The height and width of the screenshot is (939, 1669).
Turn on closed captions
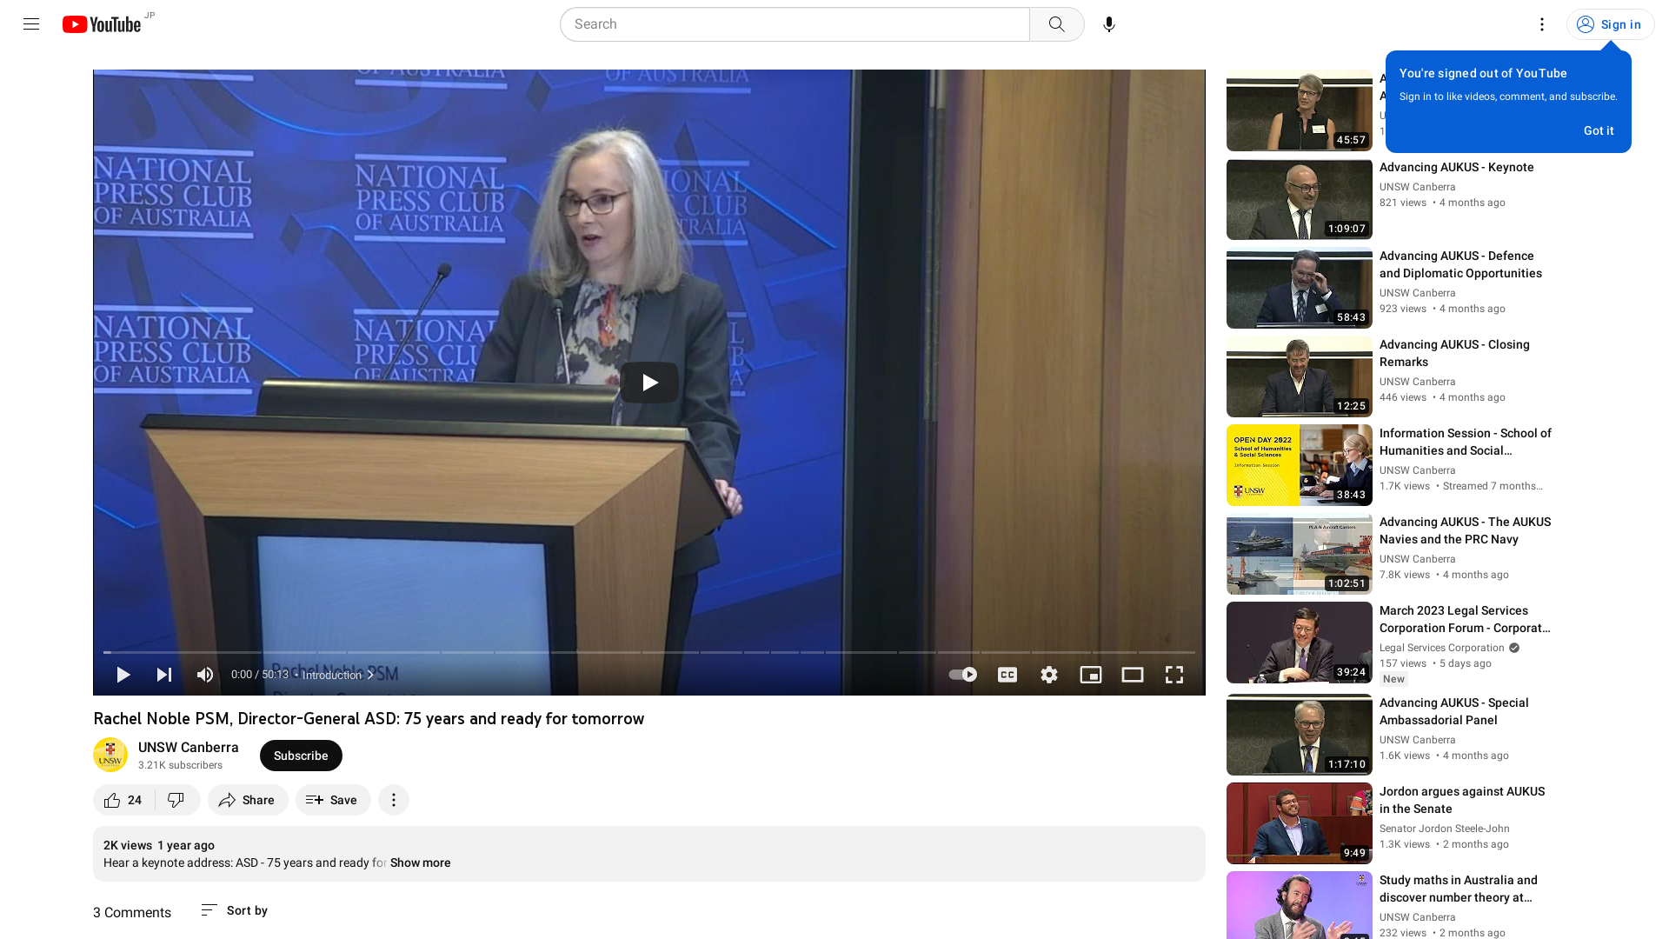coord(1007,675)
